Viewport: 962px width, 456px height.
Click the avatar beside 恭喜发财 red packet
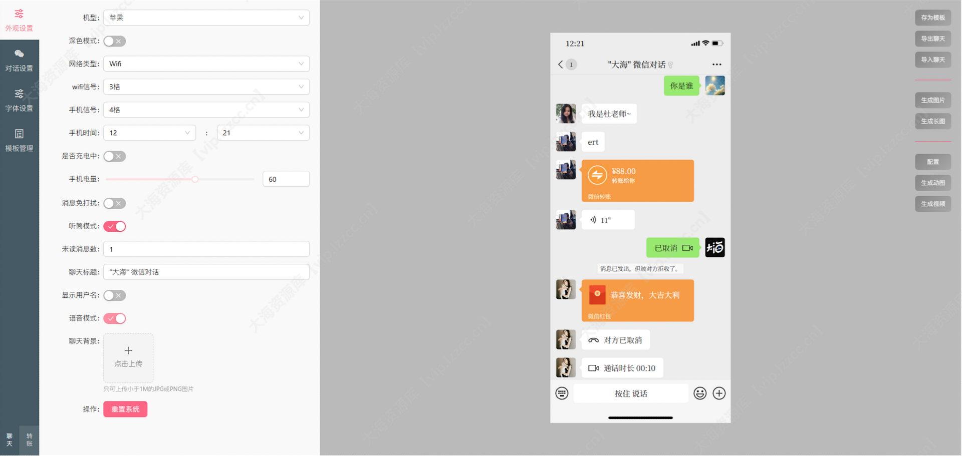[566, 289]
